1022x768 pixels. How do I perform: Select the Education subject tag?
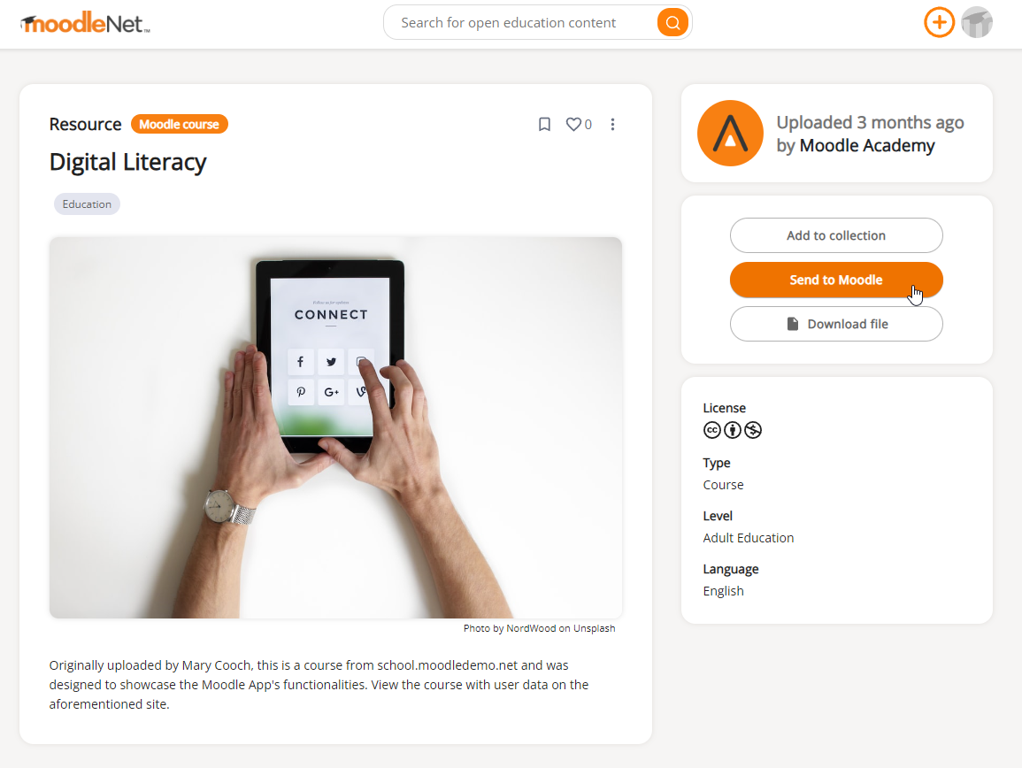87,204
